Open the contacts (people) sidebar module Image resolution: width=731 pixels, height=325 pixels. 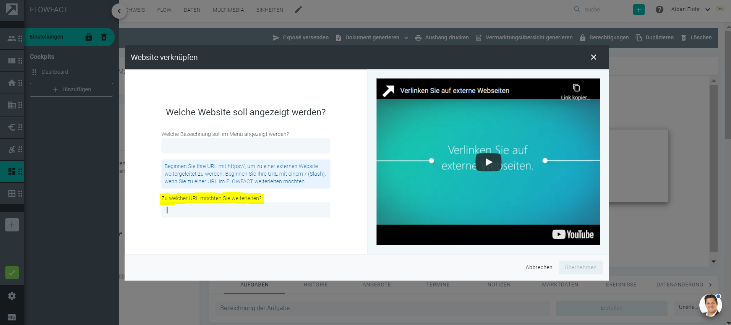coord(12,39)
